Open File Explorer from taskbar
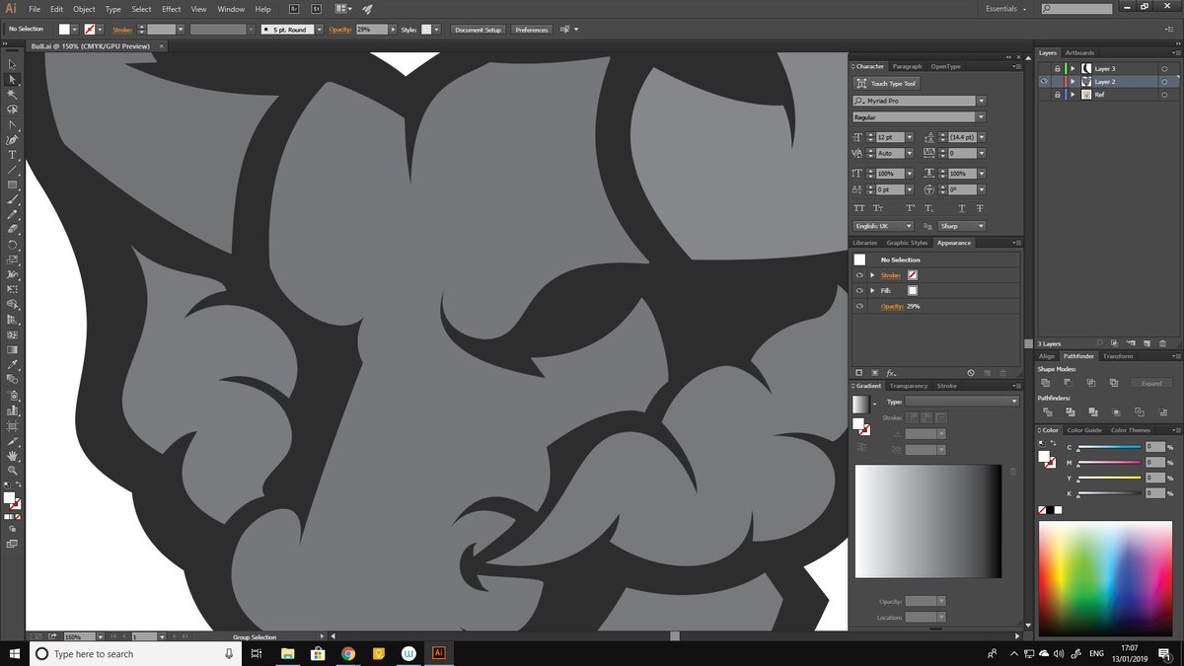 (x=287, y=653)
